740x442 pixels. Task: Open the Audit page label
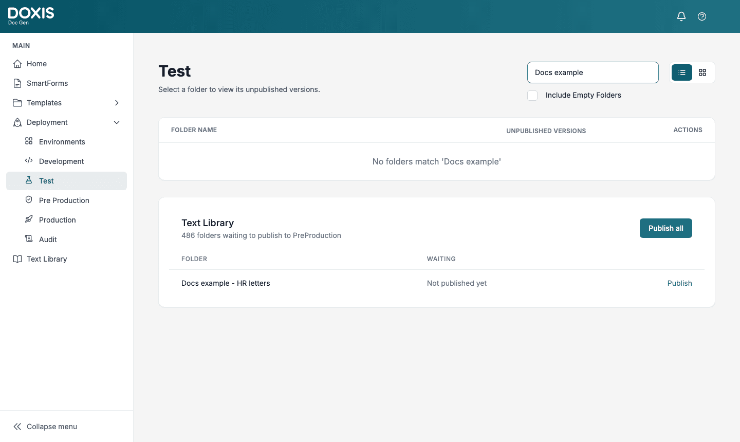point(48,240)
